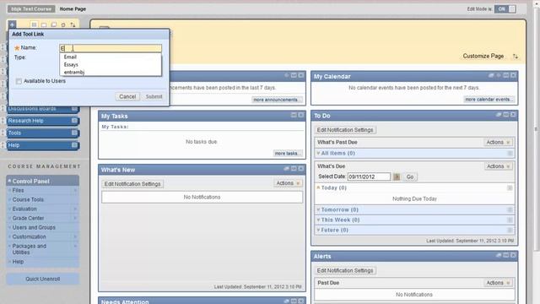
Task: Click Submit in Add Tool Link dialog
Action: pos(154,97)
